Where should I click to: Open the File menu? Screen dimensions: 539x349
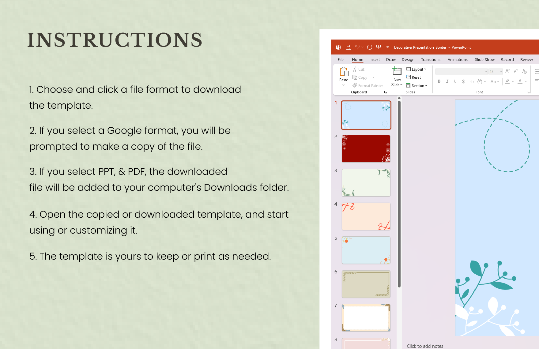pyautogui.click(x=341, y=60)
